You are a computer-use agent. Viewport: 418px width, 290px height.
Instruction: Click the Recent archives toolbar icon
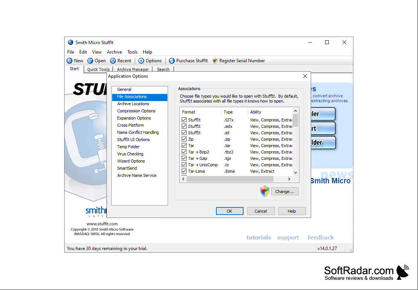click(113, 61)
